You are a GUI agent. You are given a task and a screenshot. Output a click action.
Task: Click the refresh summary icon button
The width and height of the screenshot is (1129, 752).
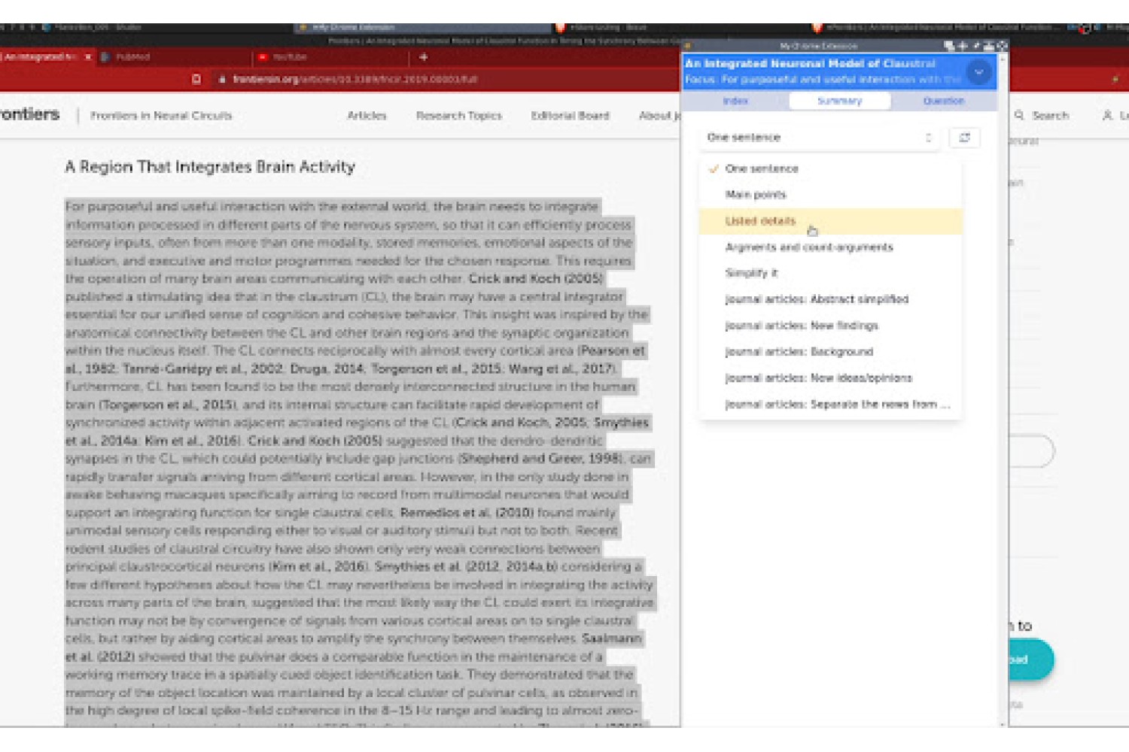(964, 138)
